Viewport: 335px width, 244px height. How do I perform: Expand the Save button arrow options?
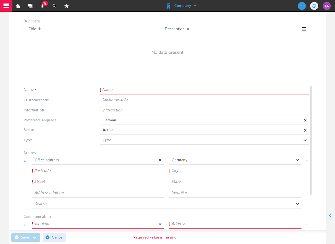point(35,237)
